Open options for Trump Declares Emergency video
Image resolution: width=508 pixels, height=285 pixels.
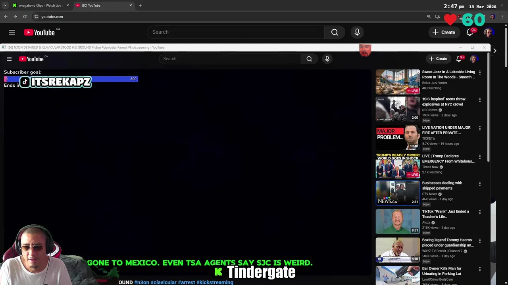click(480, 157)
